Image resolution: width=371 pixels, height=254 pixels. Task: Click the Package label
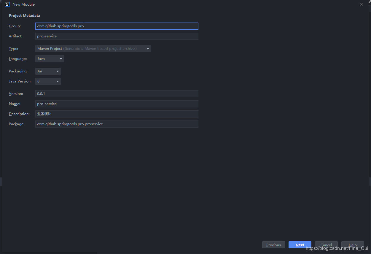[x=17, y=124]
